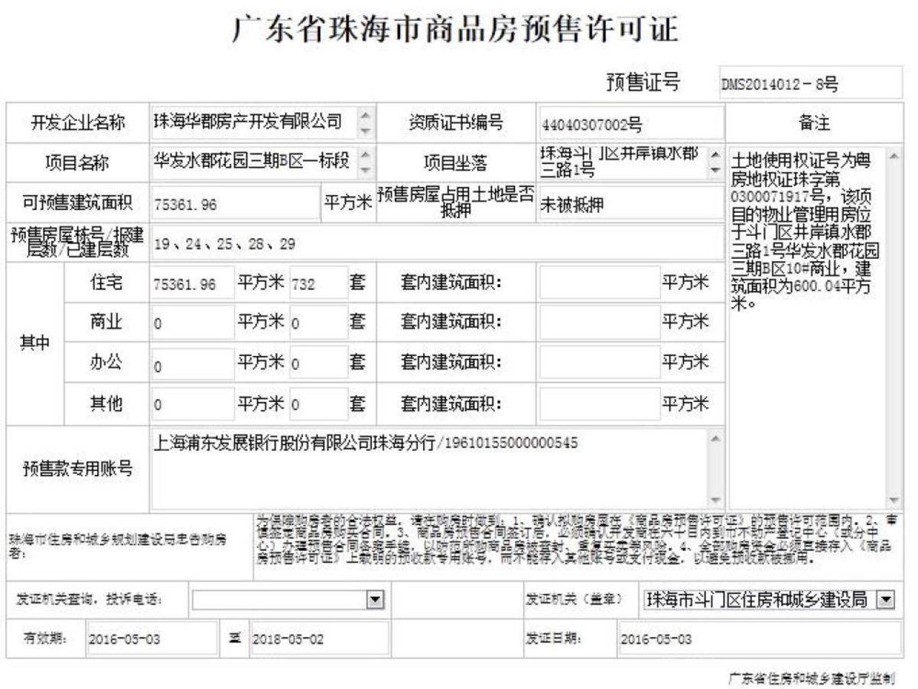Viewport: 918px width, 689px height.
Task: Click the 可预售建筑面积 label
Action: (78, 203)
